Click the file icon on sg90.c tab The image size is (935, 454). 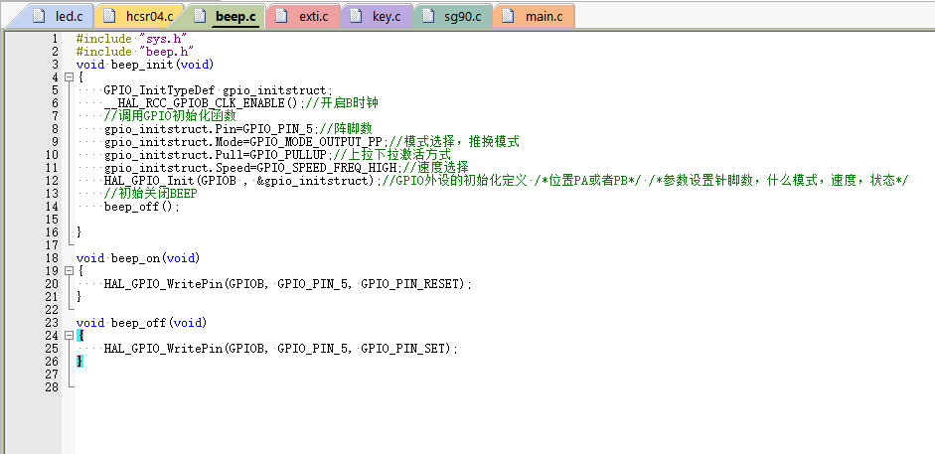(x=428, y=16)
